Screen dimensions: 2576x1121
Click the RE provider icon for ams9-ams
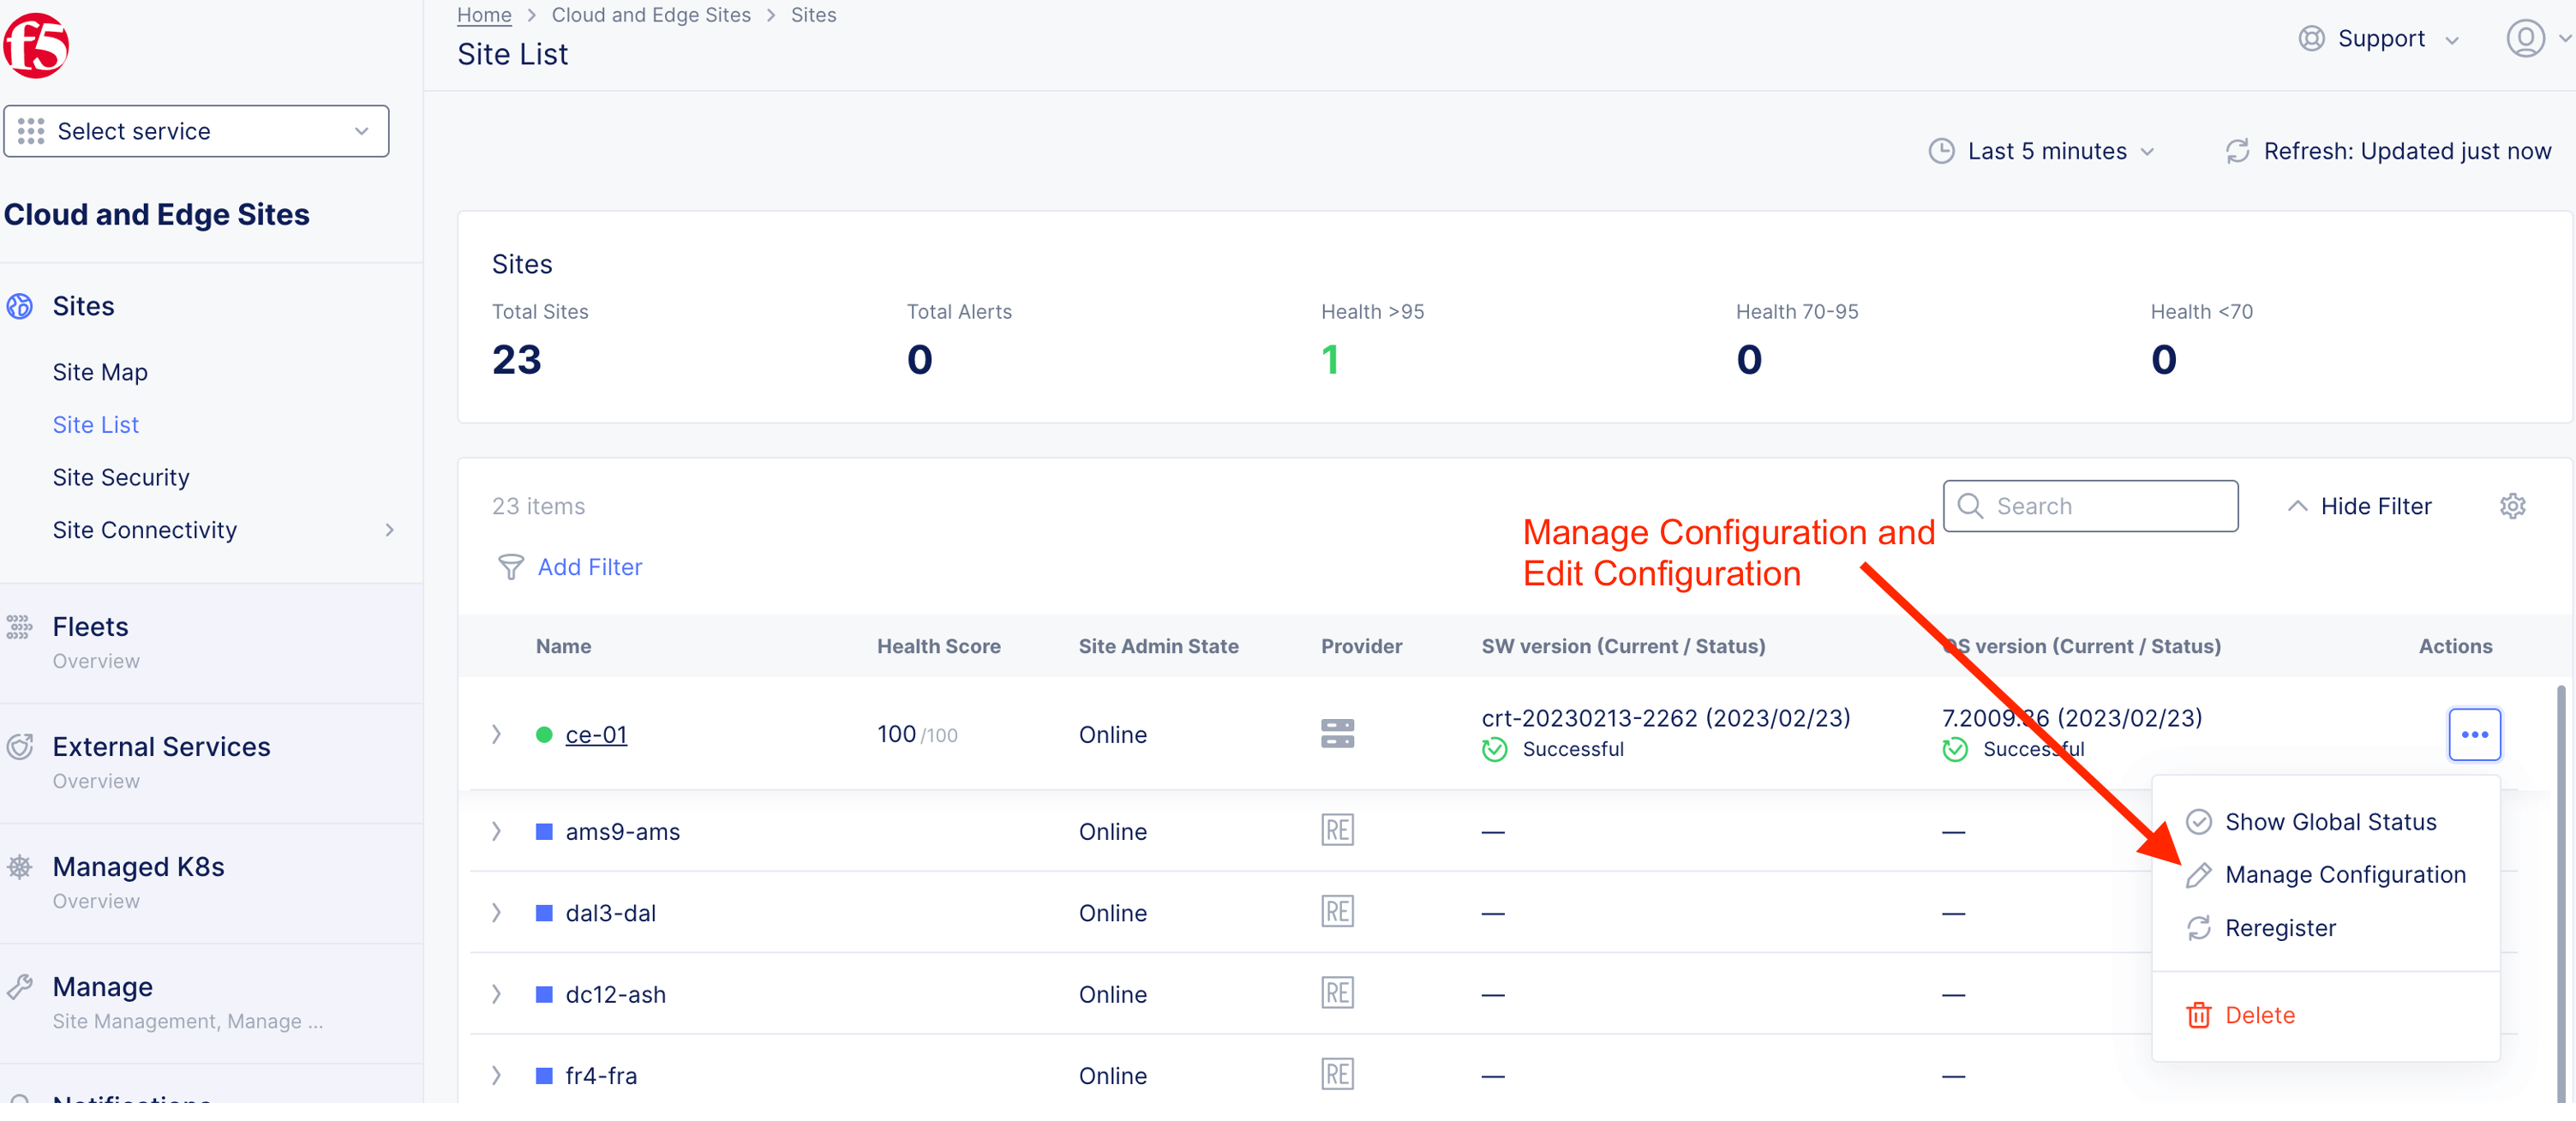1336,831
